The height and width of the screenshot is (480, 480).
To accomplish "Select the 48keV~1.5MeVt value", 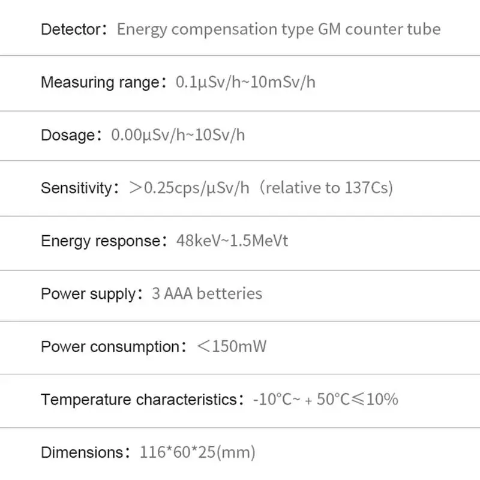I will pos(232,241).
